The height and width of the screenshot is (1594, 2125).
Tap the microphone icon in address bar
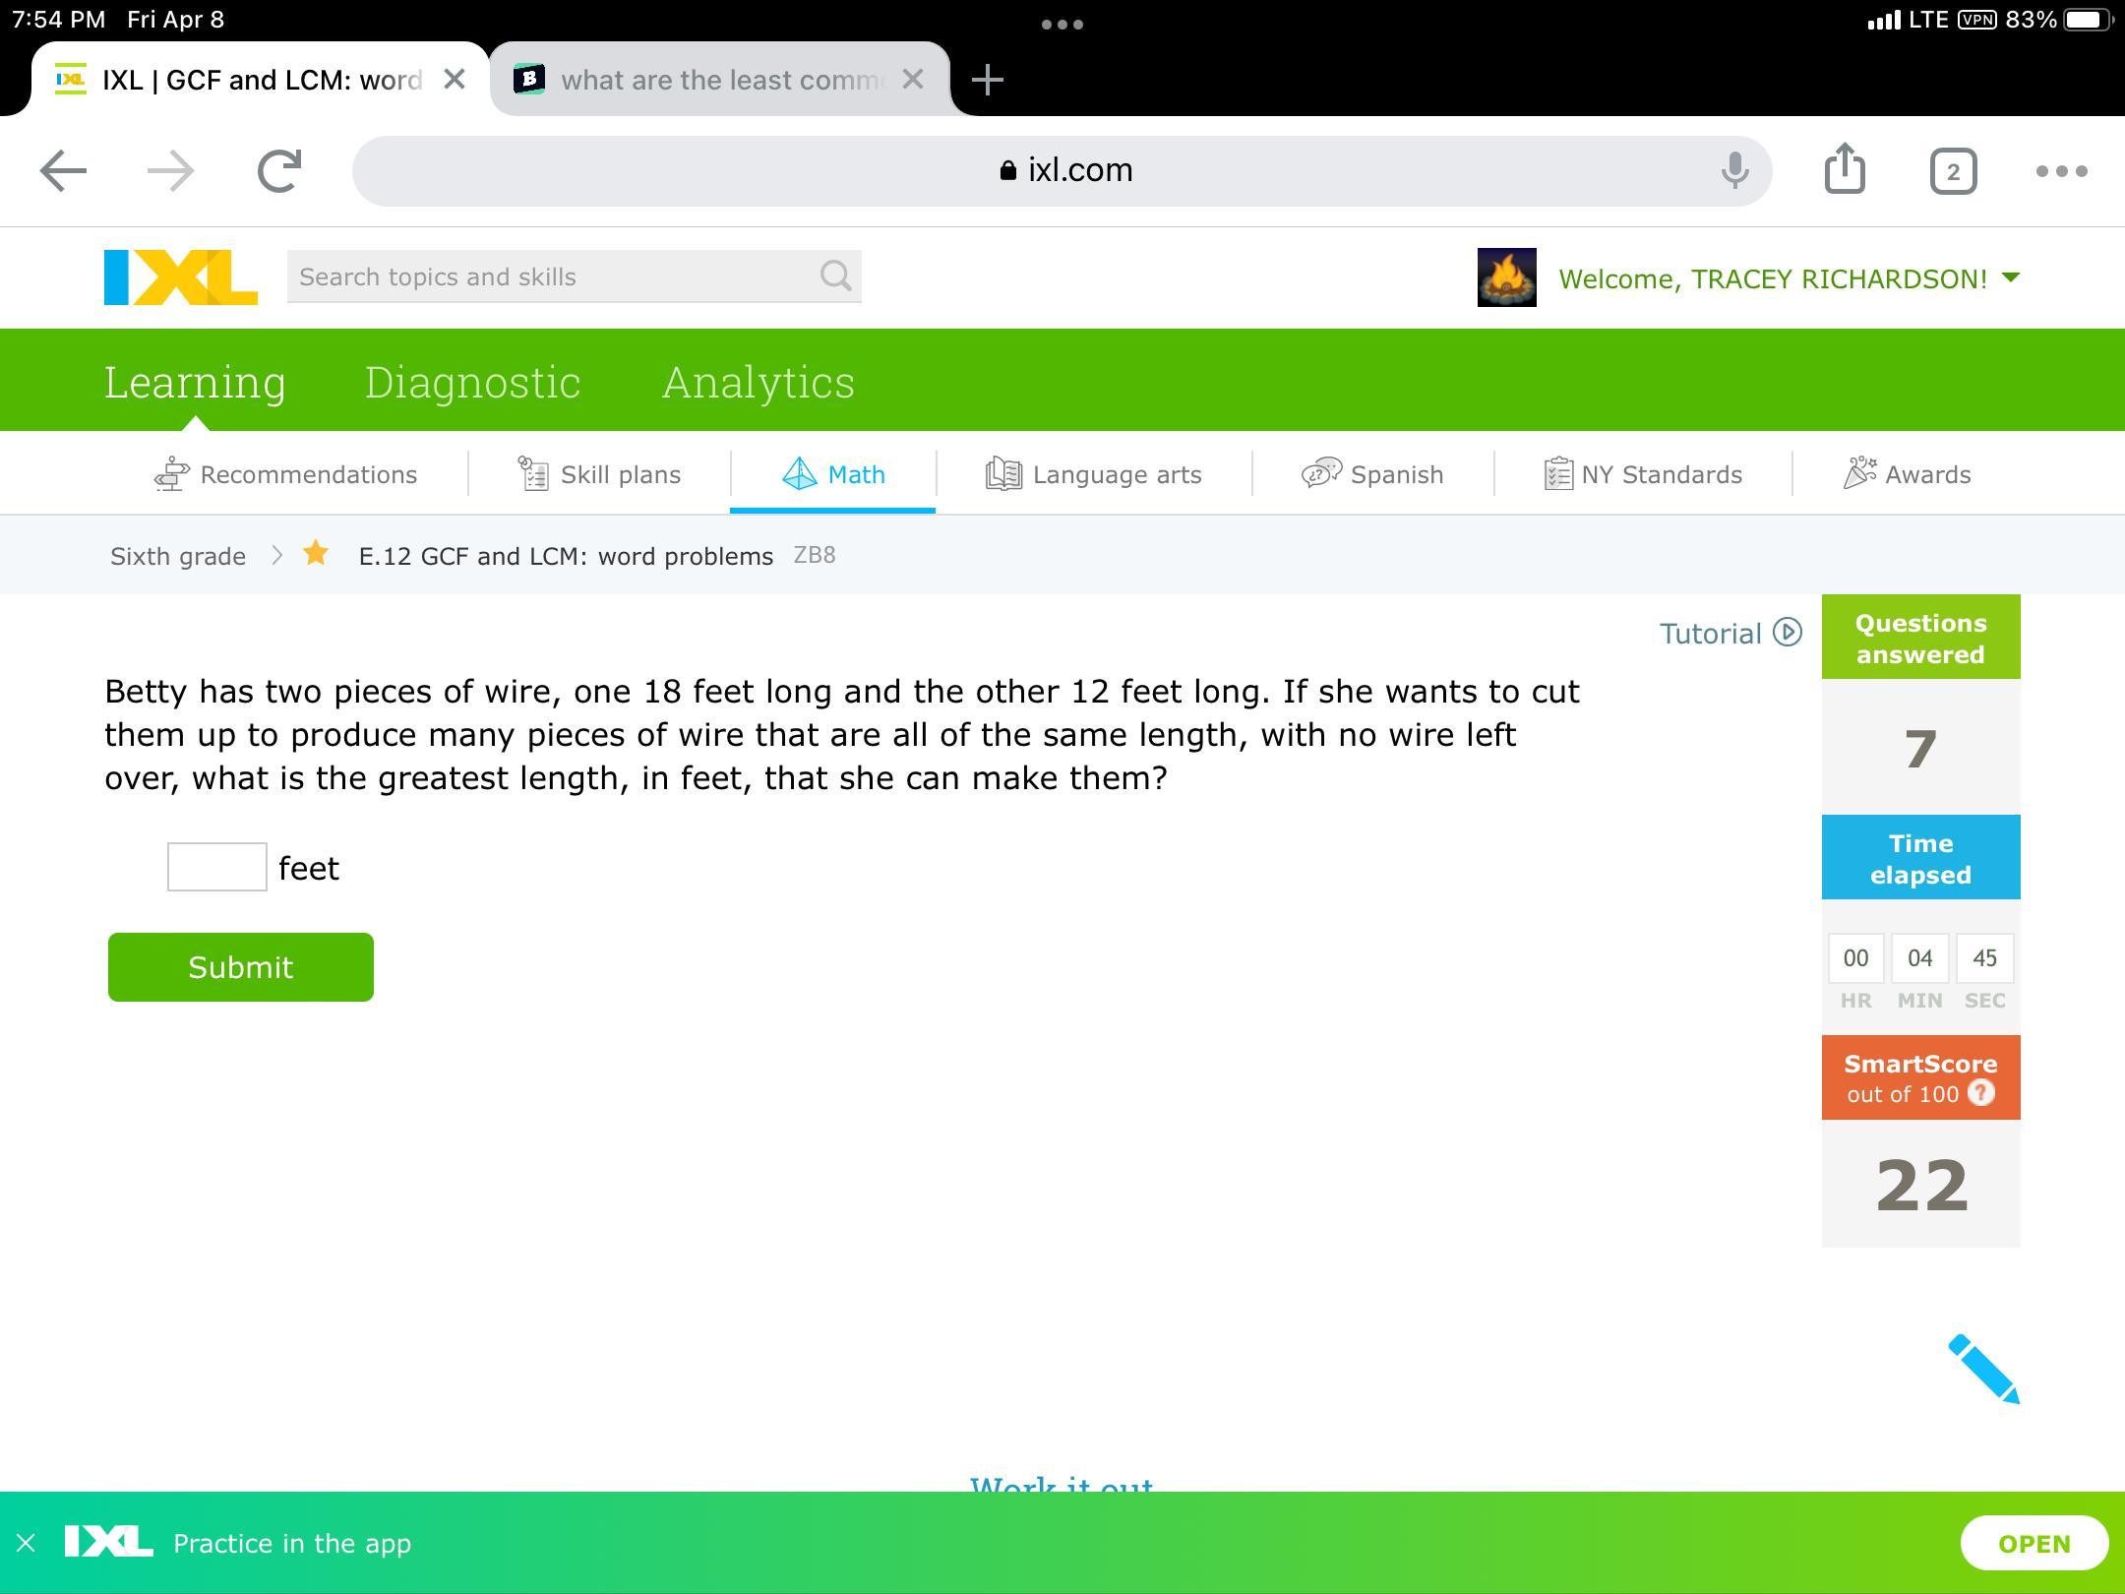[1734, 170]
